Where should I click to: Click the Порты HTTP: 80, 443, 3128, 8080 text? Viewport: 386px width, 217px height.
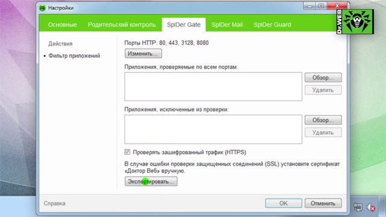click(x=166, y=43)
